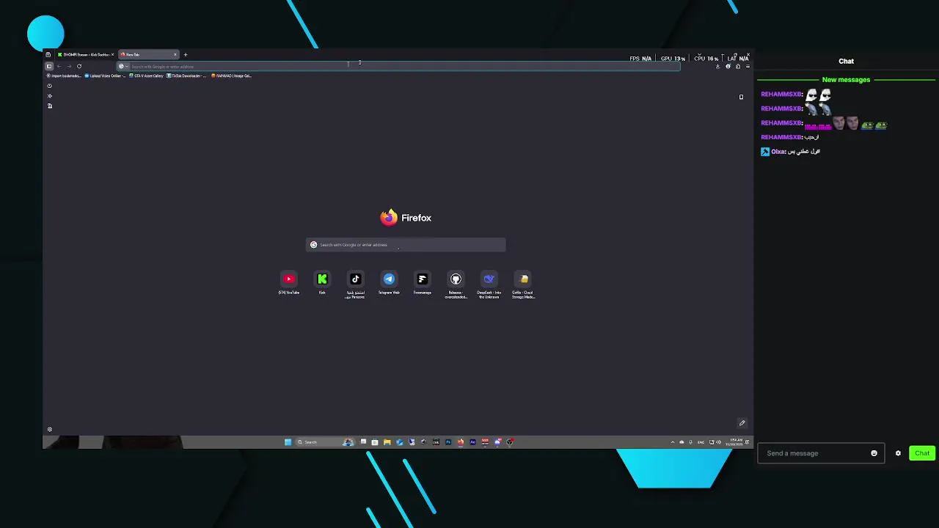Screen dimensions: 939x528
Task: Open the Firefox View icon
Action: pyautogui.click(x=48, y=54)
